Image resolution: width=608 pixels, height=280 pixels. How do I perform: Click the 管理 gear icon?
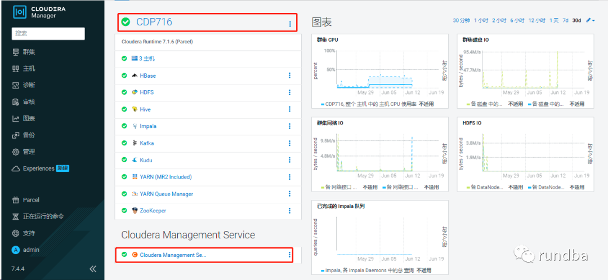[16, 152]
